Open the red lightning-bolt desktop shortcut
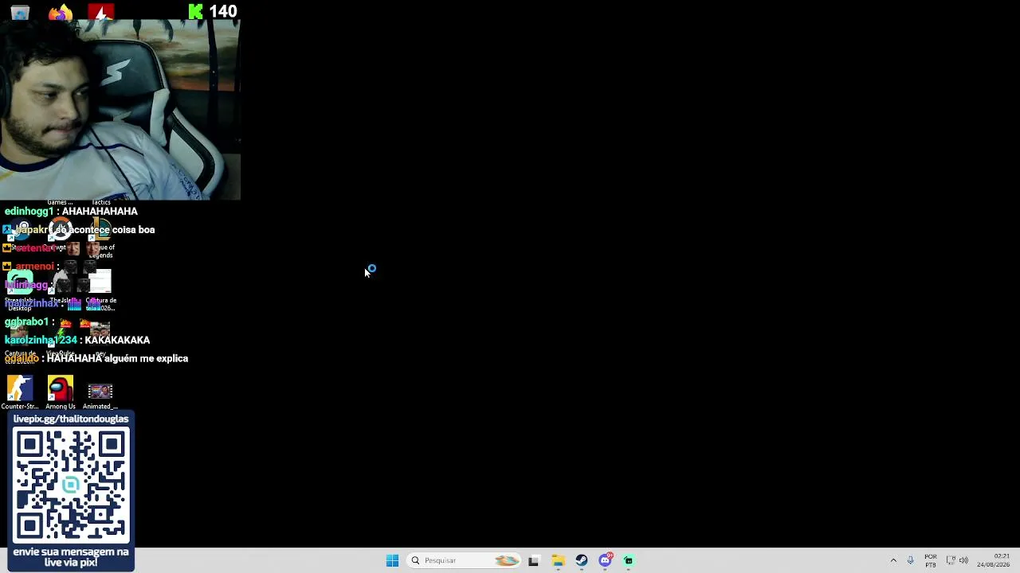This screenshot has width=1020, height=573. click(101, 12)
